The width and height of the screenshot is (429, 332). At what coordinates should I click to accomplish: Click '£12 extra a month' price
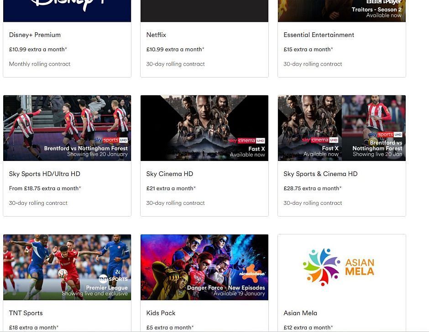pos(309,327)
